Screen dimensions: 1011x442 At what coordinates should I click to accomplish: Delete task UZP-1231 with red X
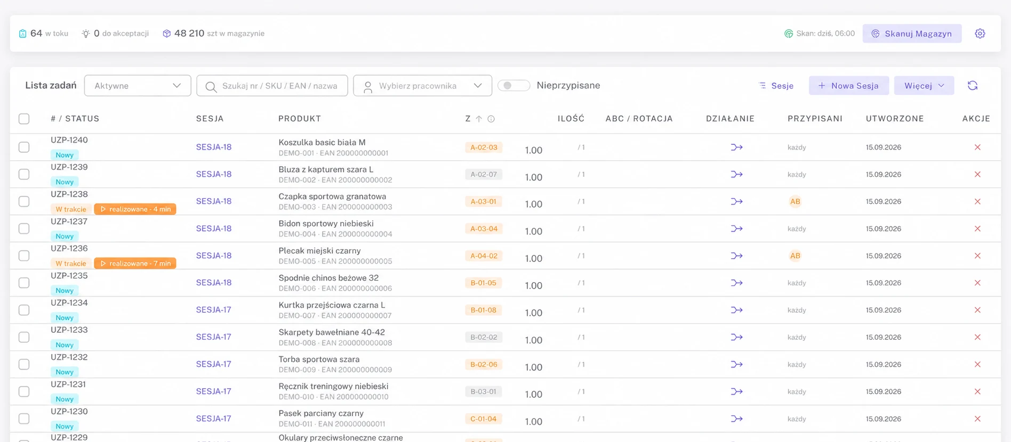coord(977,391)
